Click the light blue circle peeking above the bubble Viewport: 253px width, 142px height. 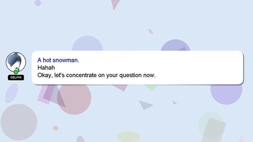click(x=87, y=43)
